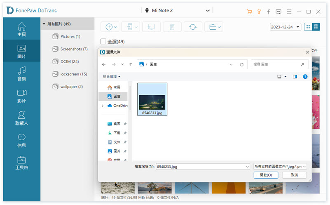Screen dimensions: 330x205
Task: Expand the OneDrive tree node
Action: tap(103, 106)
